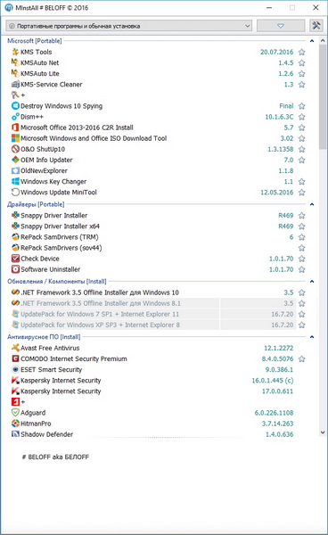
Task: Click the Windows Key Changer icon
Action: 15,182
